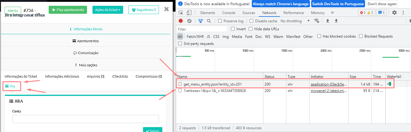
Task: Close the ticket panel X
Action: coord(166,9)
